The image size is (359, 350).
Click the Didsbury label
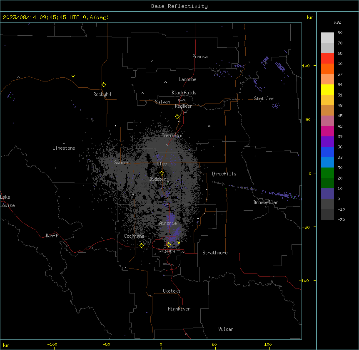tap(160, 179)
